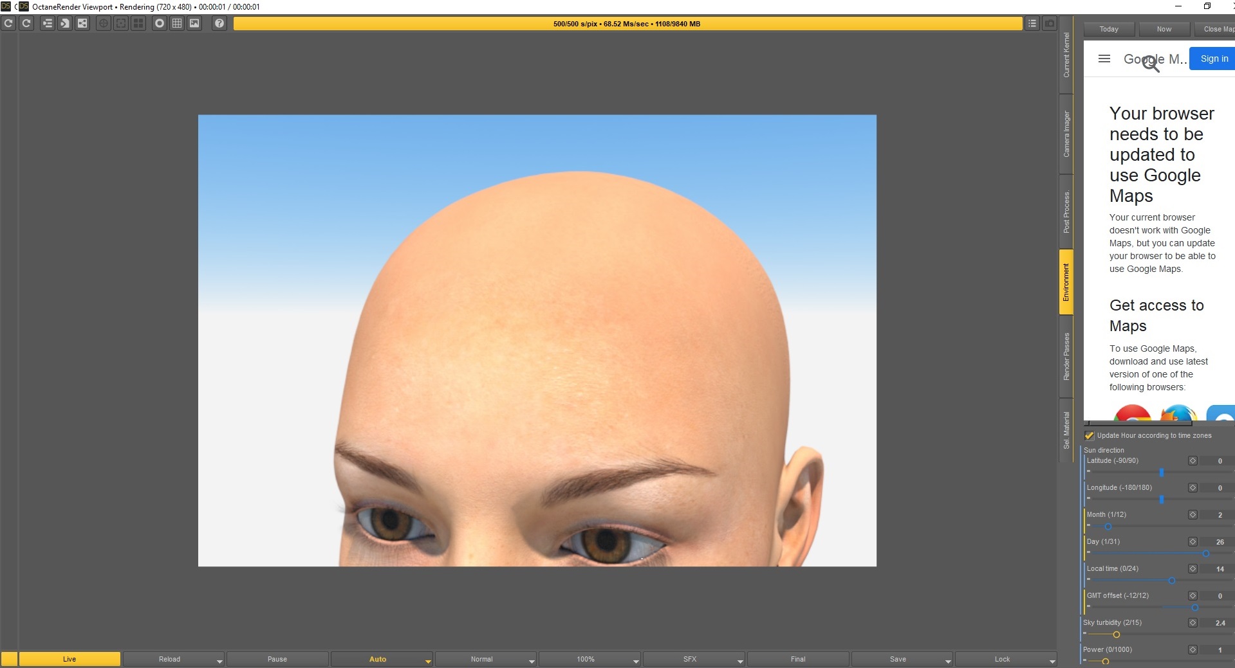The image size is (1235, 668).
Task: Click the Google Maps Sign in button
Action: pos(1212,59)
